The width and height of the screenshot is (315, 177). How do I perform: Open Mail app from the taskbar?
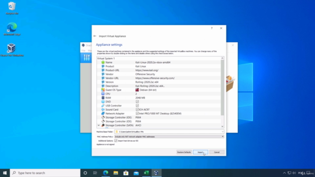[136, 173]
